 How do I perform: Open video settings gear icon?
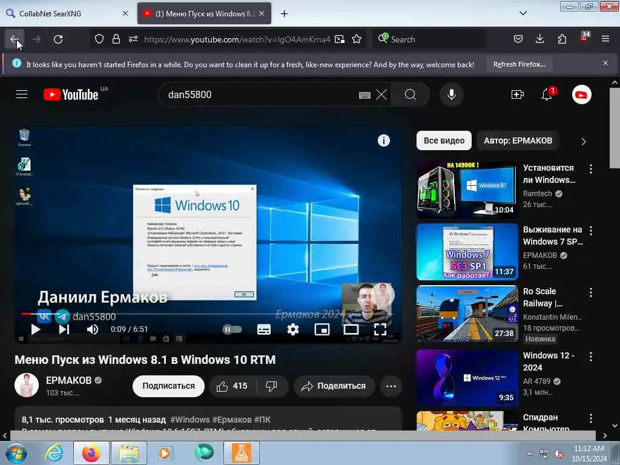tap(292, 329)
